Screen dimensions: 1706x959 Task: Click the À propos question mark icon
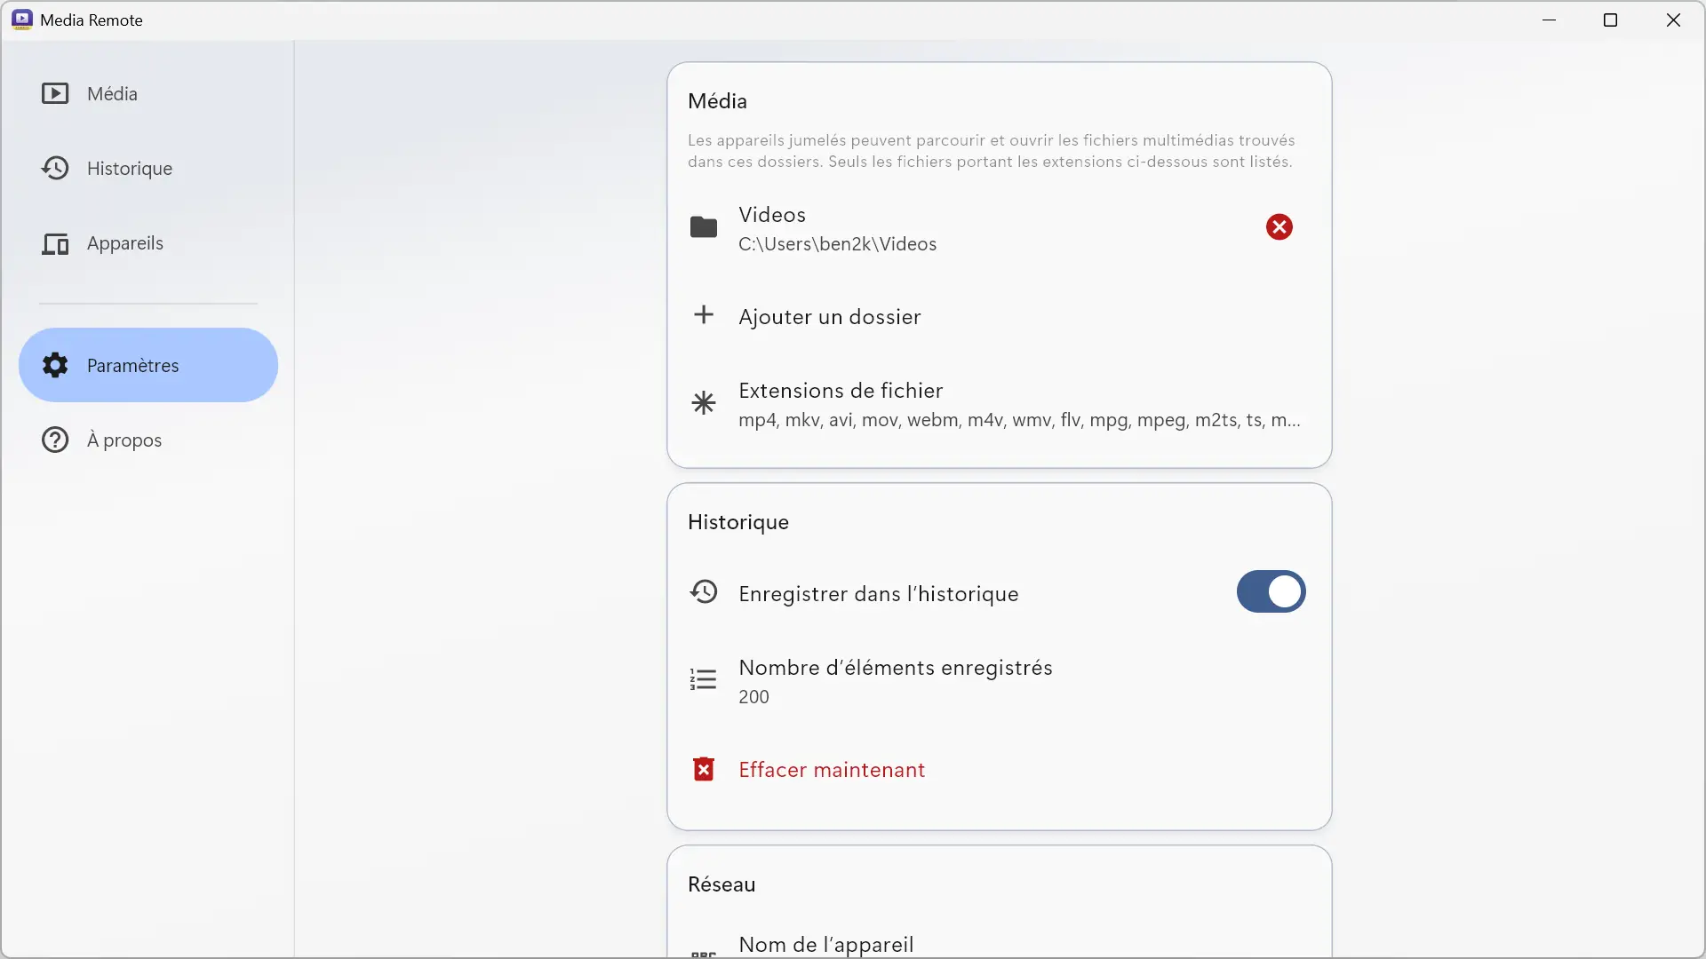tap(55, 440)
